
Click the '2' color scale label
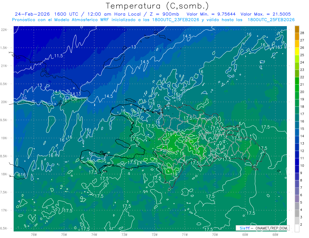(302, 225)
